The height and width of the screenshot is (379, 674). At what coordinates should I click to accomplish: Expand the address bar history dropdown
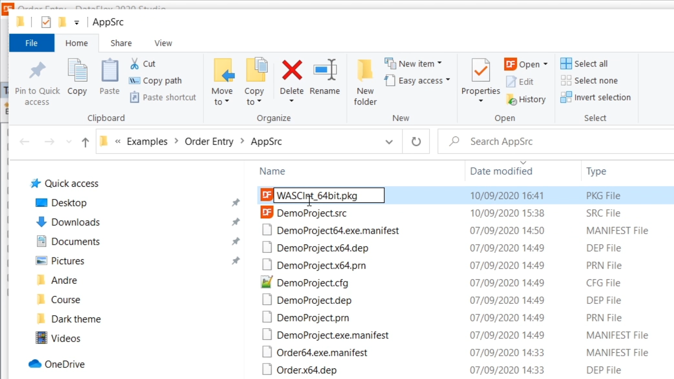click(x=389, y=142)
